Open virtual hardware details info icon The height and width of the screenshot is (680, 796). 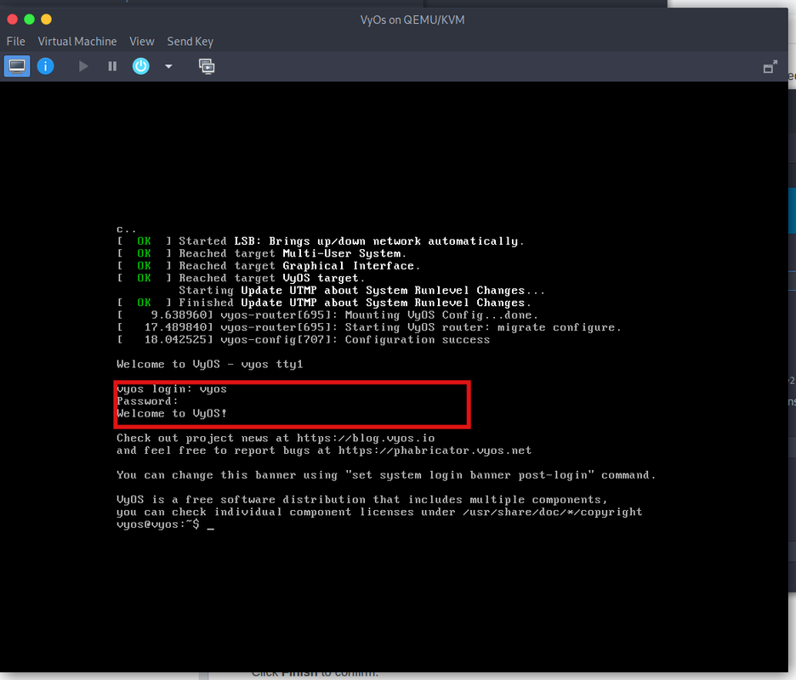(x=46, y=66)
